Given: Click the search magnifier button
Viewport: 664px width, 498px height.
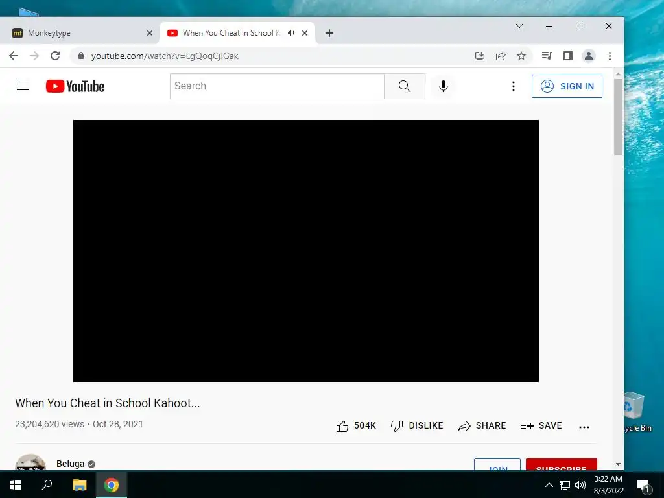Looking at the screenshot, I should (x=405, y=86).
